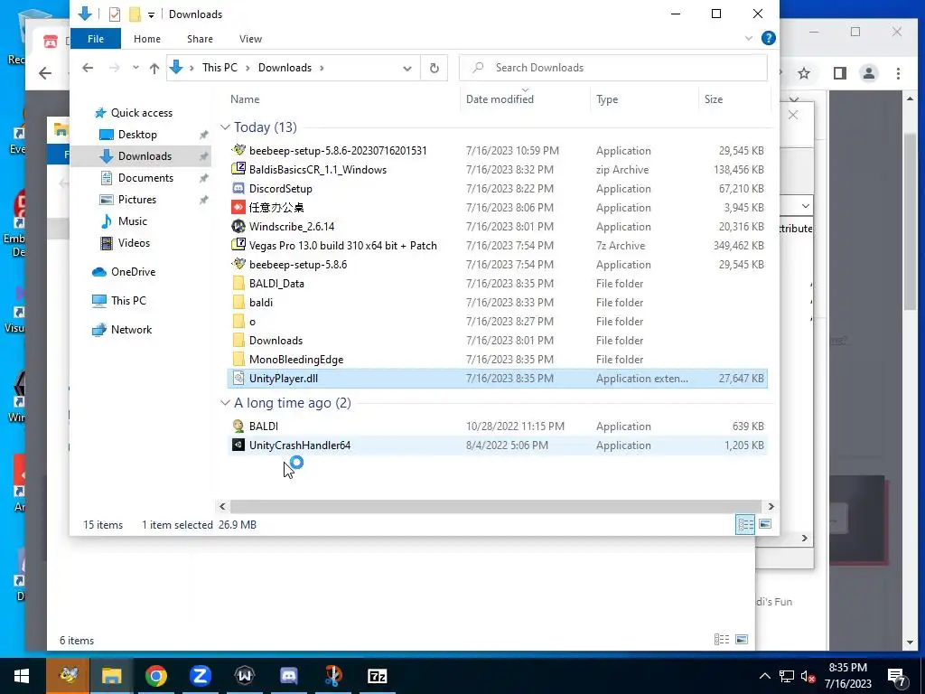Show hidden system tray icons

(x=764, y=676)
